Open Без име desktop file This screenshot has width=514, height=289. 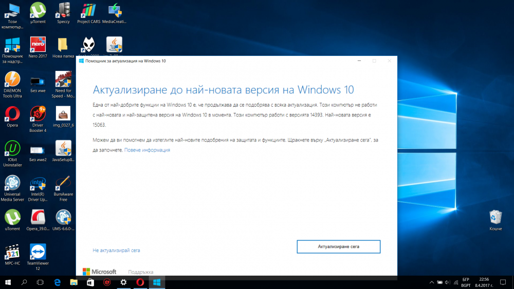click(x=38, y=85)
